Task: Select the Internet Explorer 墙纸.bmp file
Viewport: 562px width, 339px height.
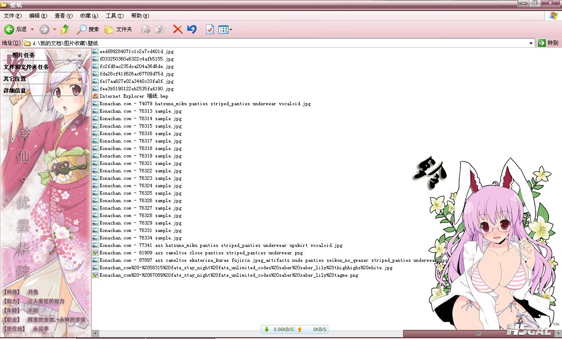Action: point(134,96)
